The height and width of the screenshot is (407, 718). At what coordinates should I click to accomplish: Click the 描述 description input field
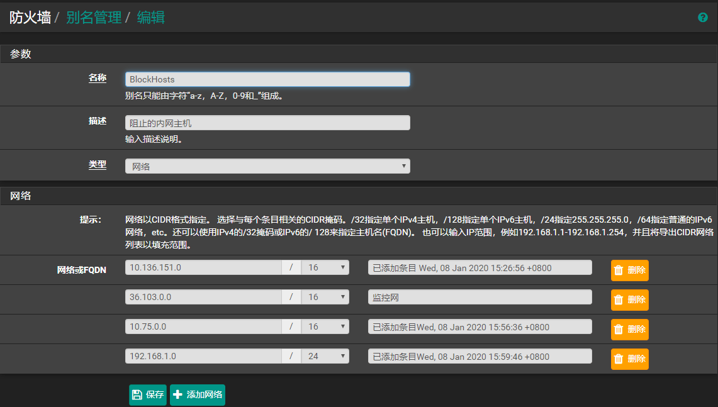pyautogui.click(x=267, y=123)
